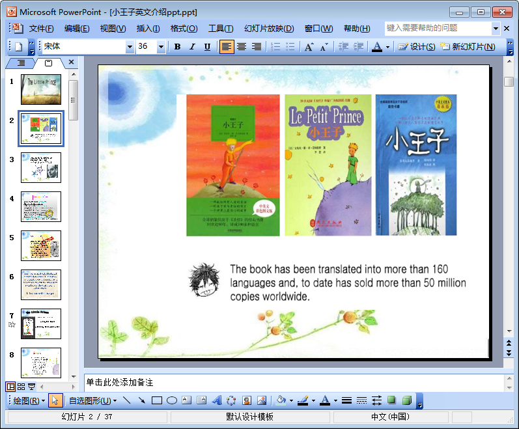The height and width of the screenshot is (429, 519).
Task: Open the 帮助(H) menu
Action: click(x=357, y=29)
